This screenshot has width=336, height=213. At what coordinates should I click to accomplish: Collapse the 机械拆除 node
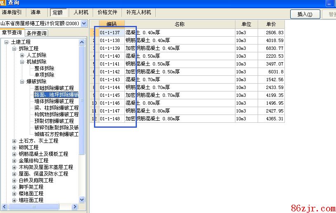tap(22, 62)
